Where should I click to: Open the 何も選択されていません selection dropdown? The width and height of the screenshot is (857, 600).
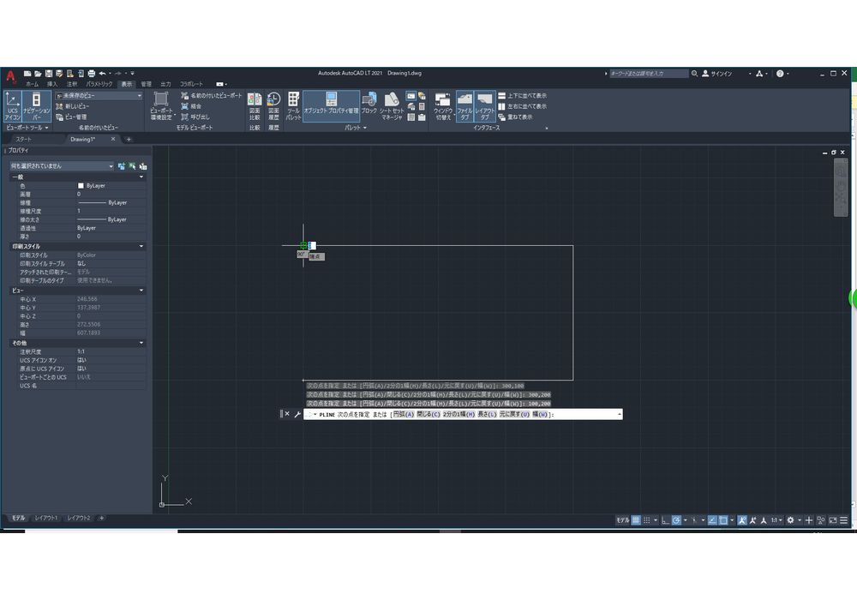(x=61, y=165)
